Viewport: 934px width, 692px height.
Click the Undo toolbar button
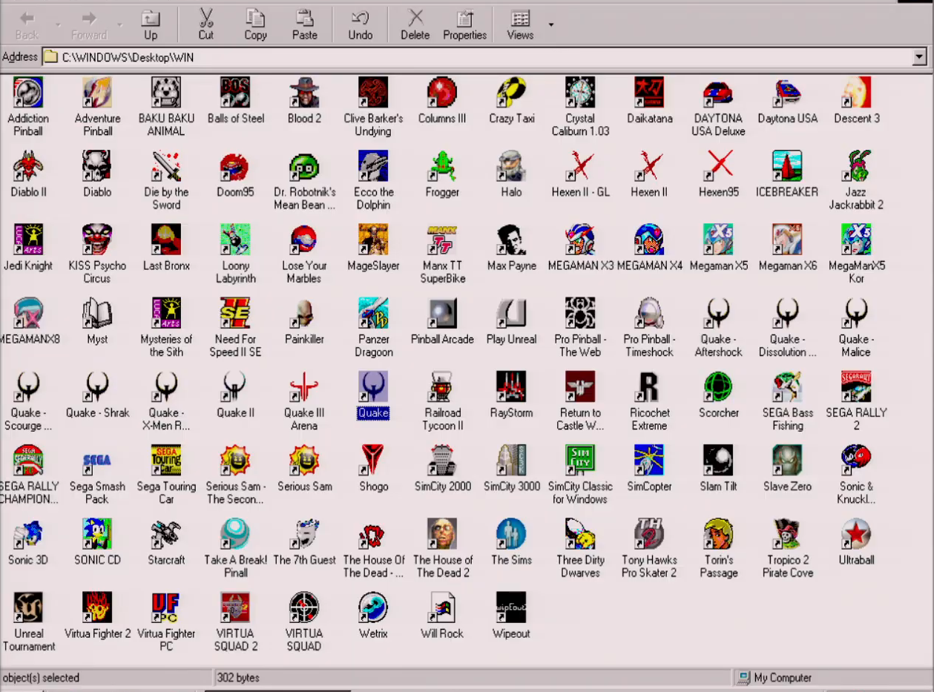361,24
